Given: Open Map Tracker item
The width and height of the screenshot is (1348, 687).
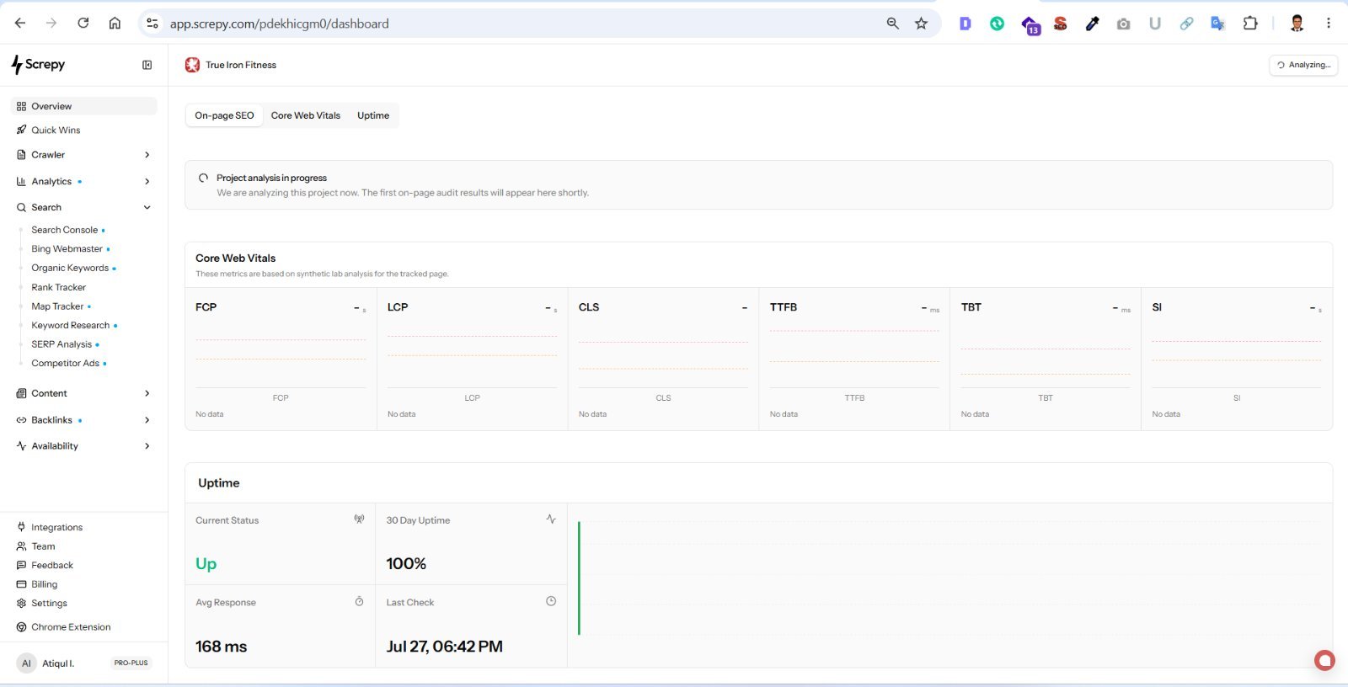Looking at the screenshot, I should coord(57,306).
